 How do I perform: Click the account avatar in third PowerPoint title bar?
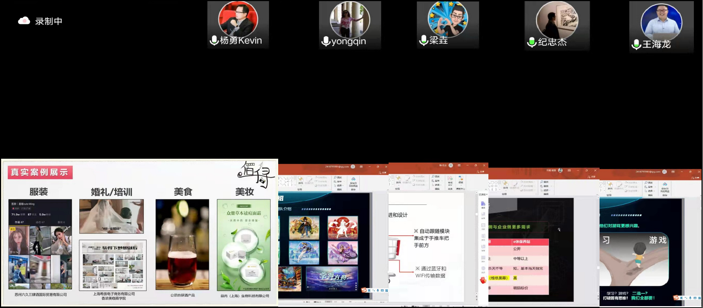[560, 170]
